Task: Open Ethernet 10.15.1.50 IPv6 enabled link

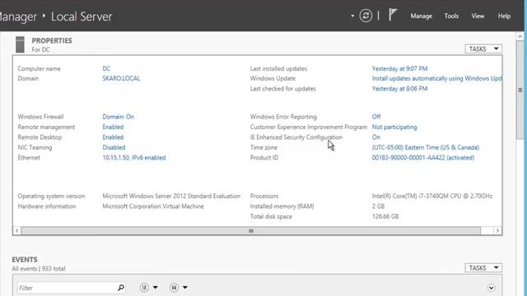Action: click(x=134, y=158)
